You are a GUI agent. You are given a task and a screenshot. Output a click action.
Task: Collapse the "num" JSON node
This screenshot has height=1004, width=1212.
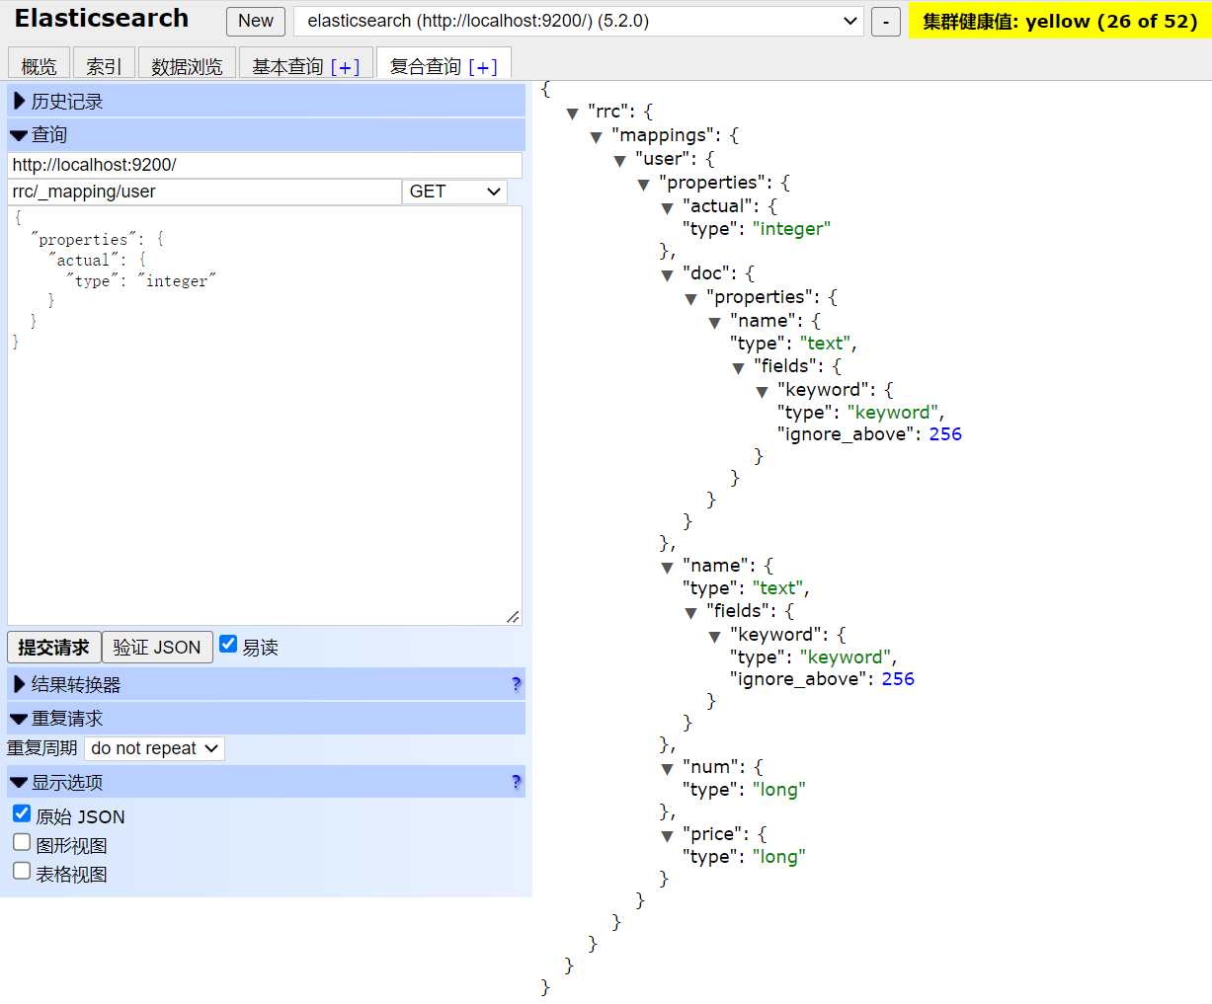[667, 769]
